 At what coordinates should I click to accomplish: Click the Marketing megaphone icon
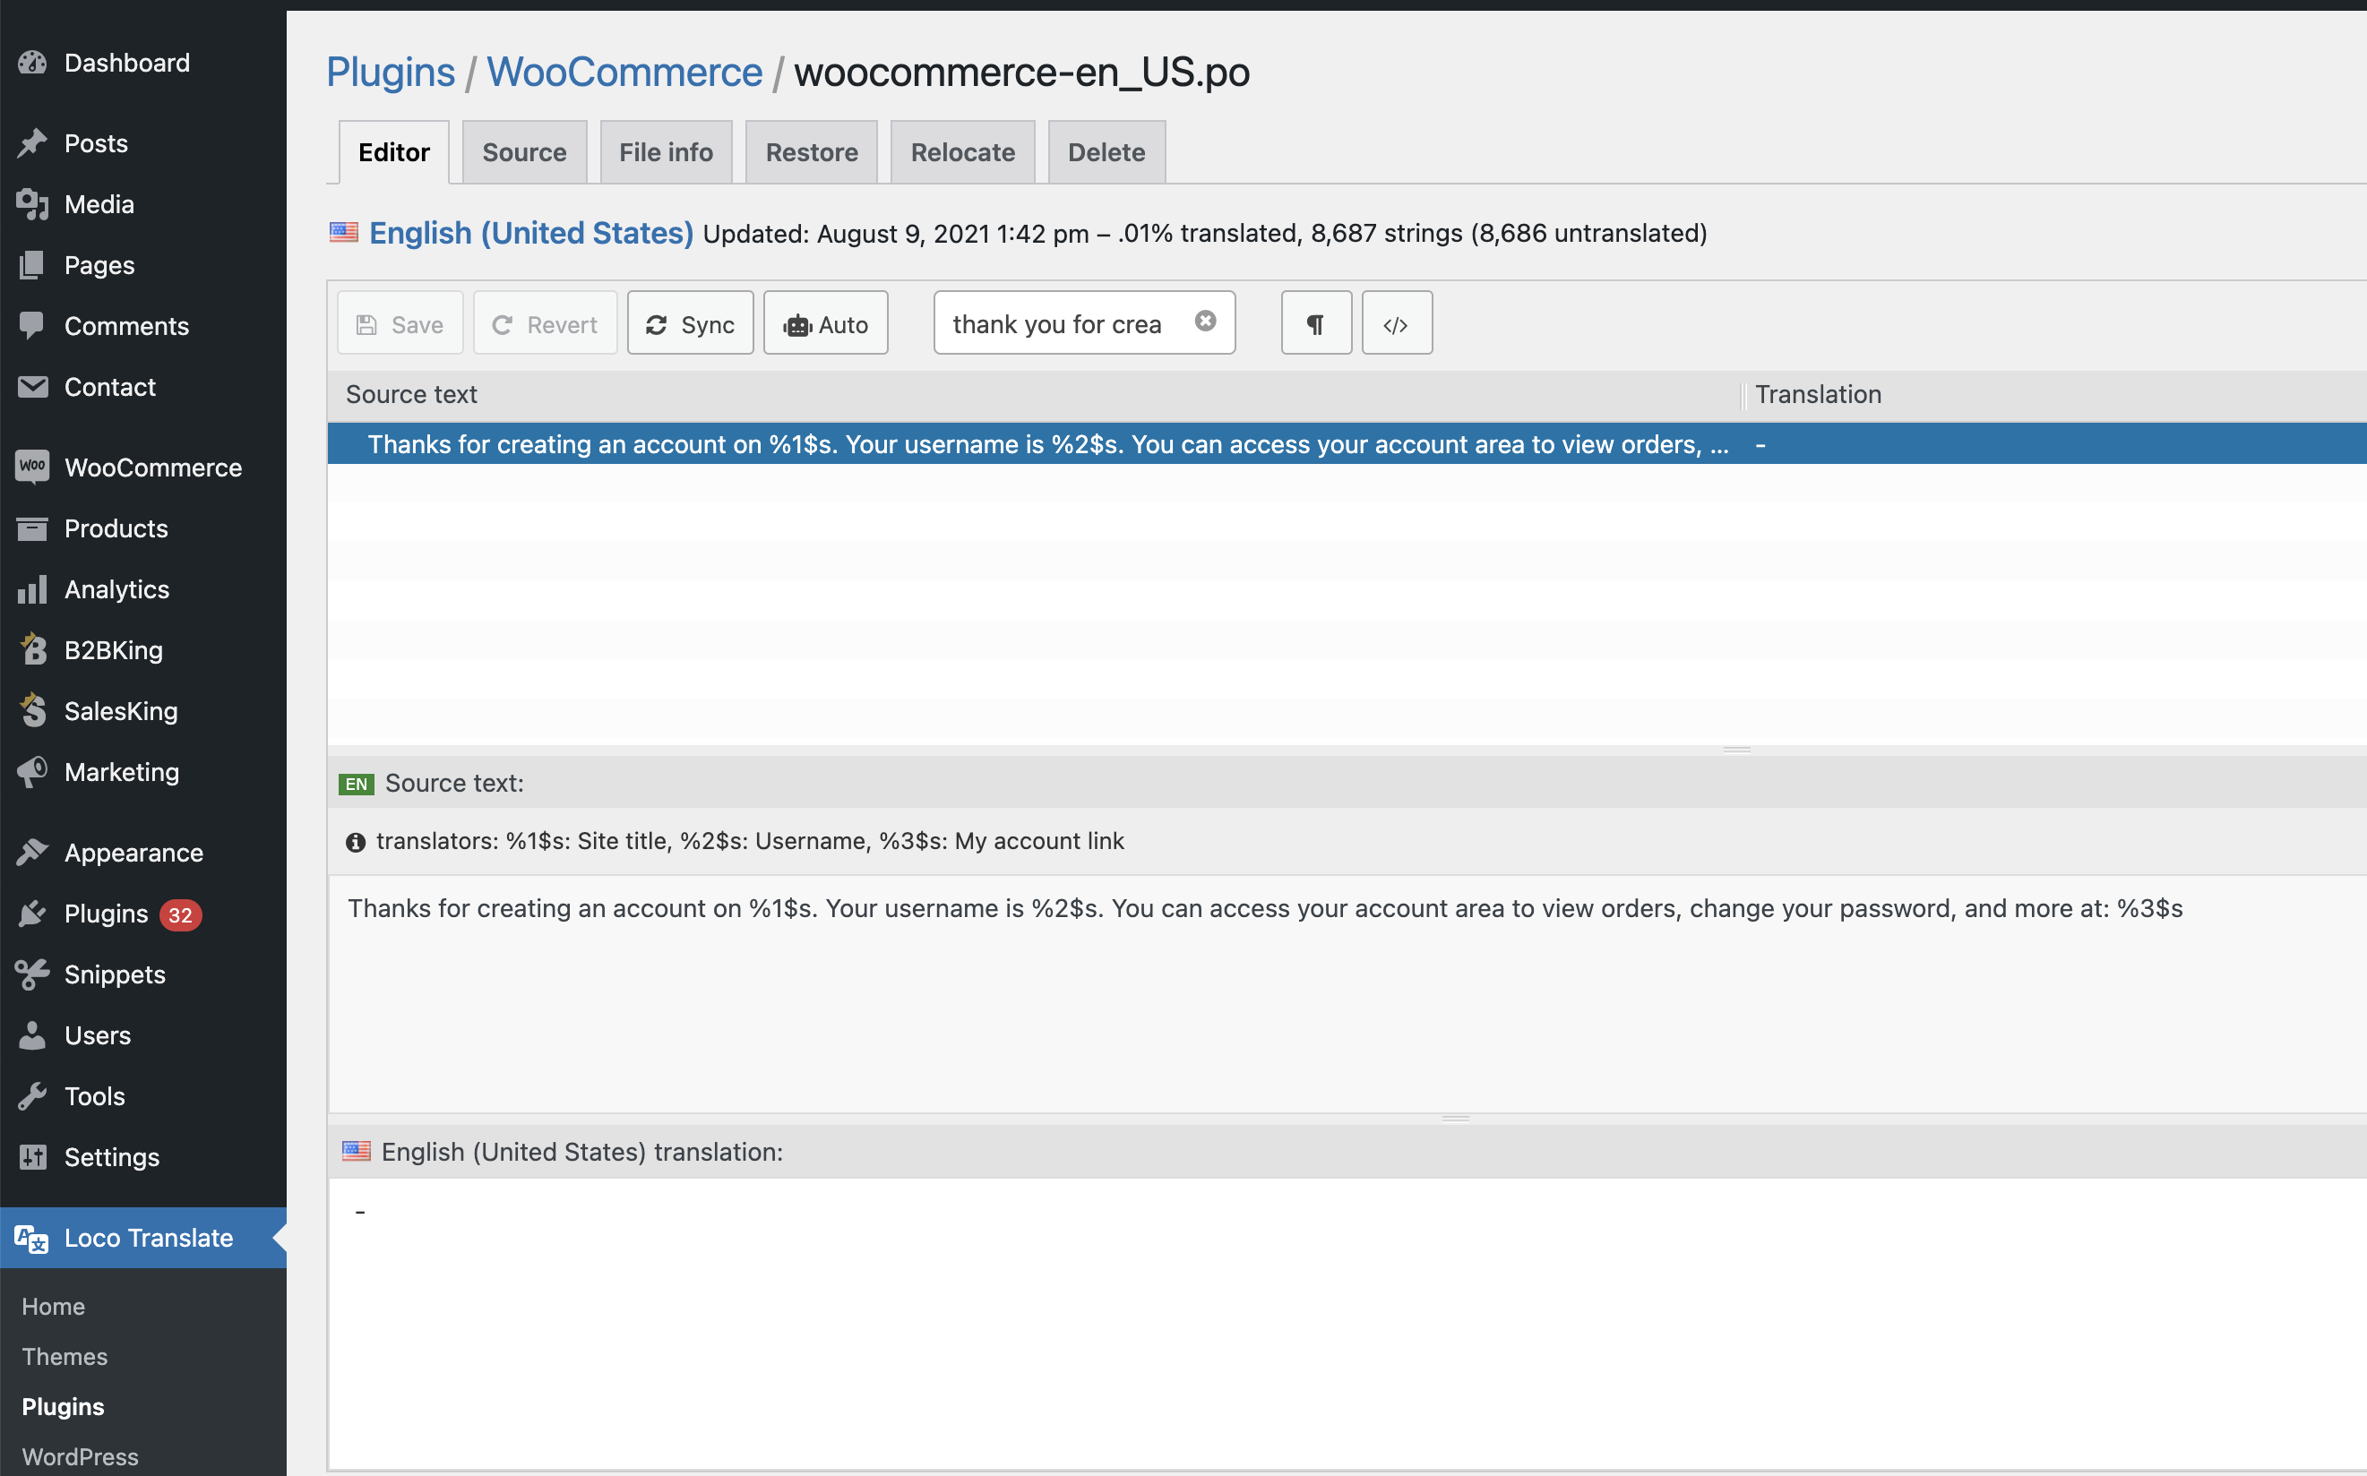32,771
